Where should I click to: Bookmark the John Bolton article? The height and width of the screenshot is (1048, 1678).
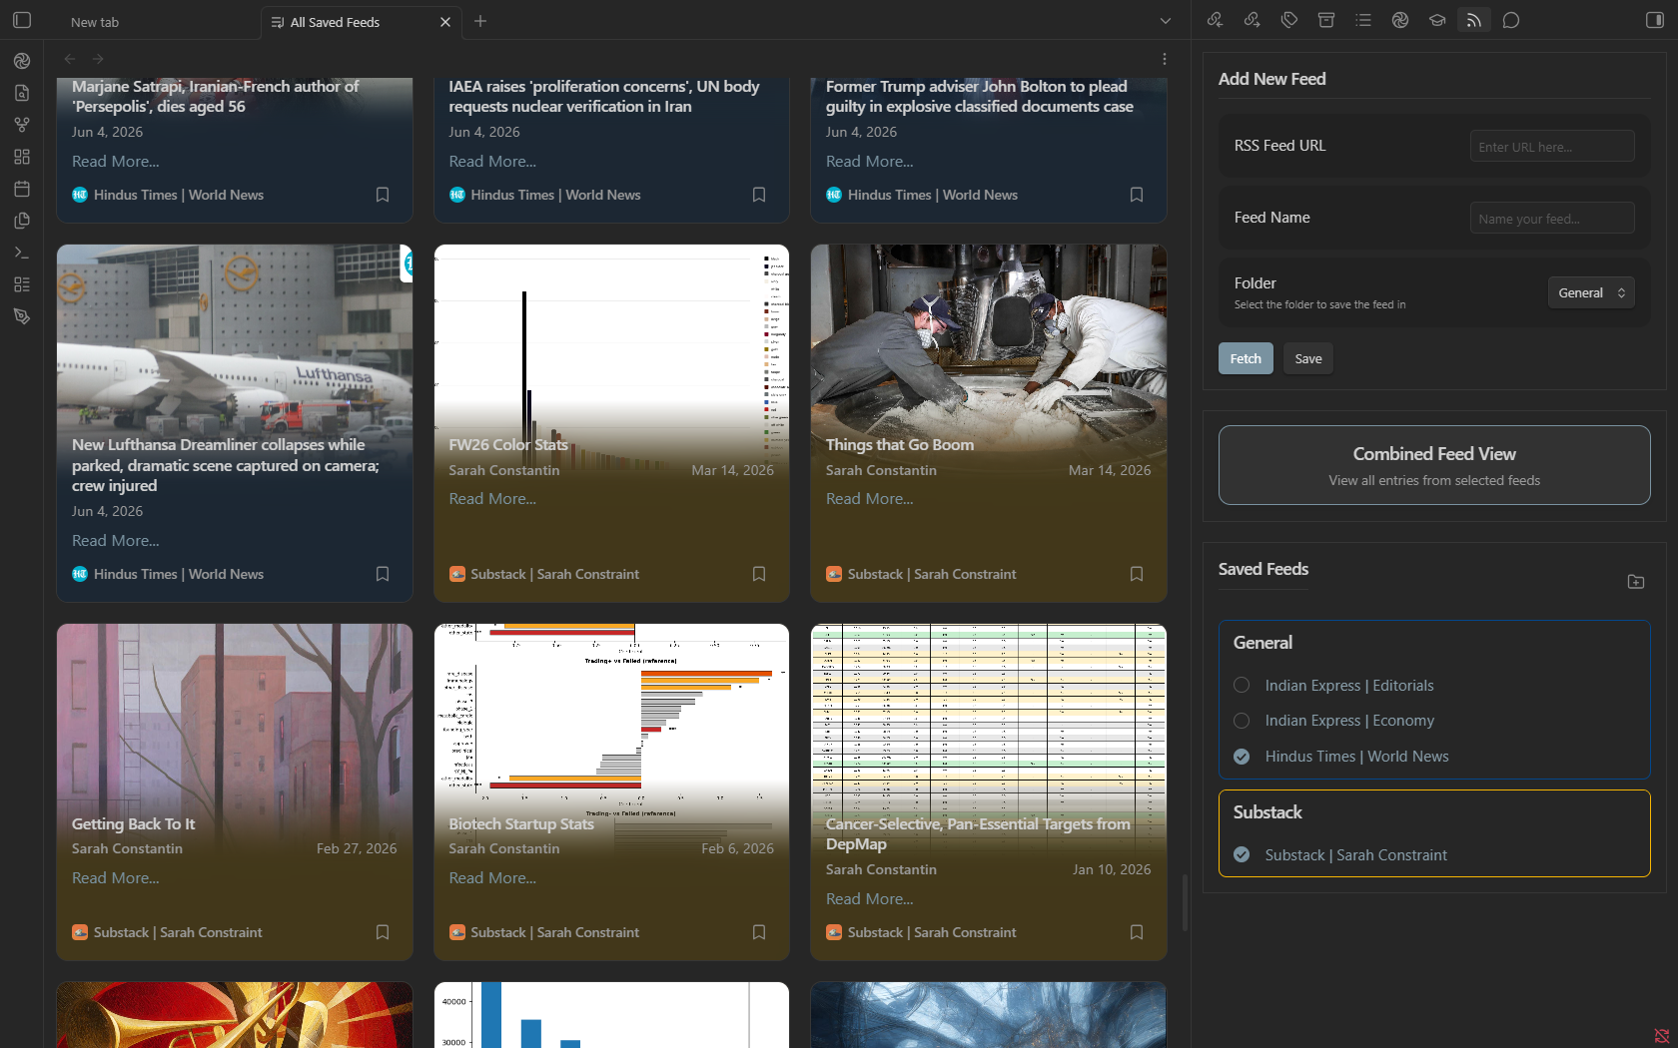tap(1137, 195)
